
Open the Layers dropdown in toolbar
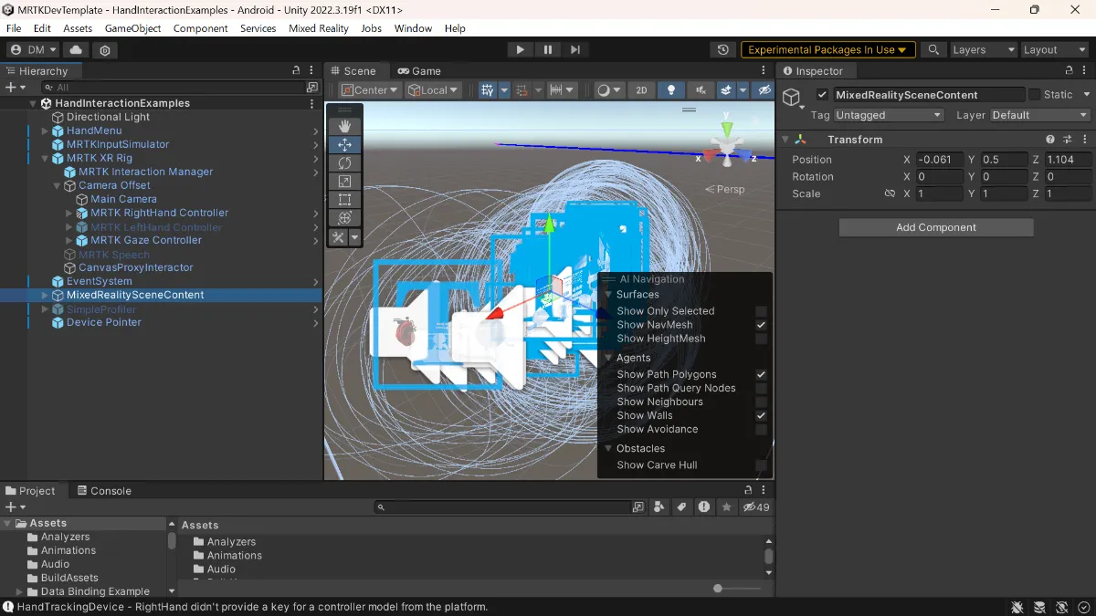(x=983, y=50)
